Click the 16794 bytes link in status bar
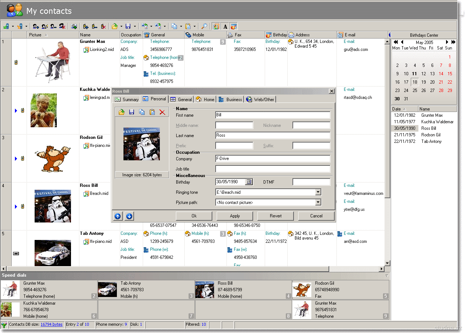Screen dimensions: 465x333 point(51,324)
